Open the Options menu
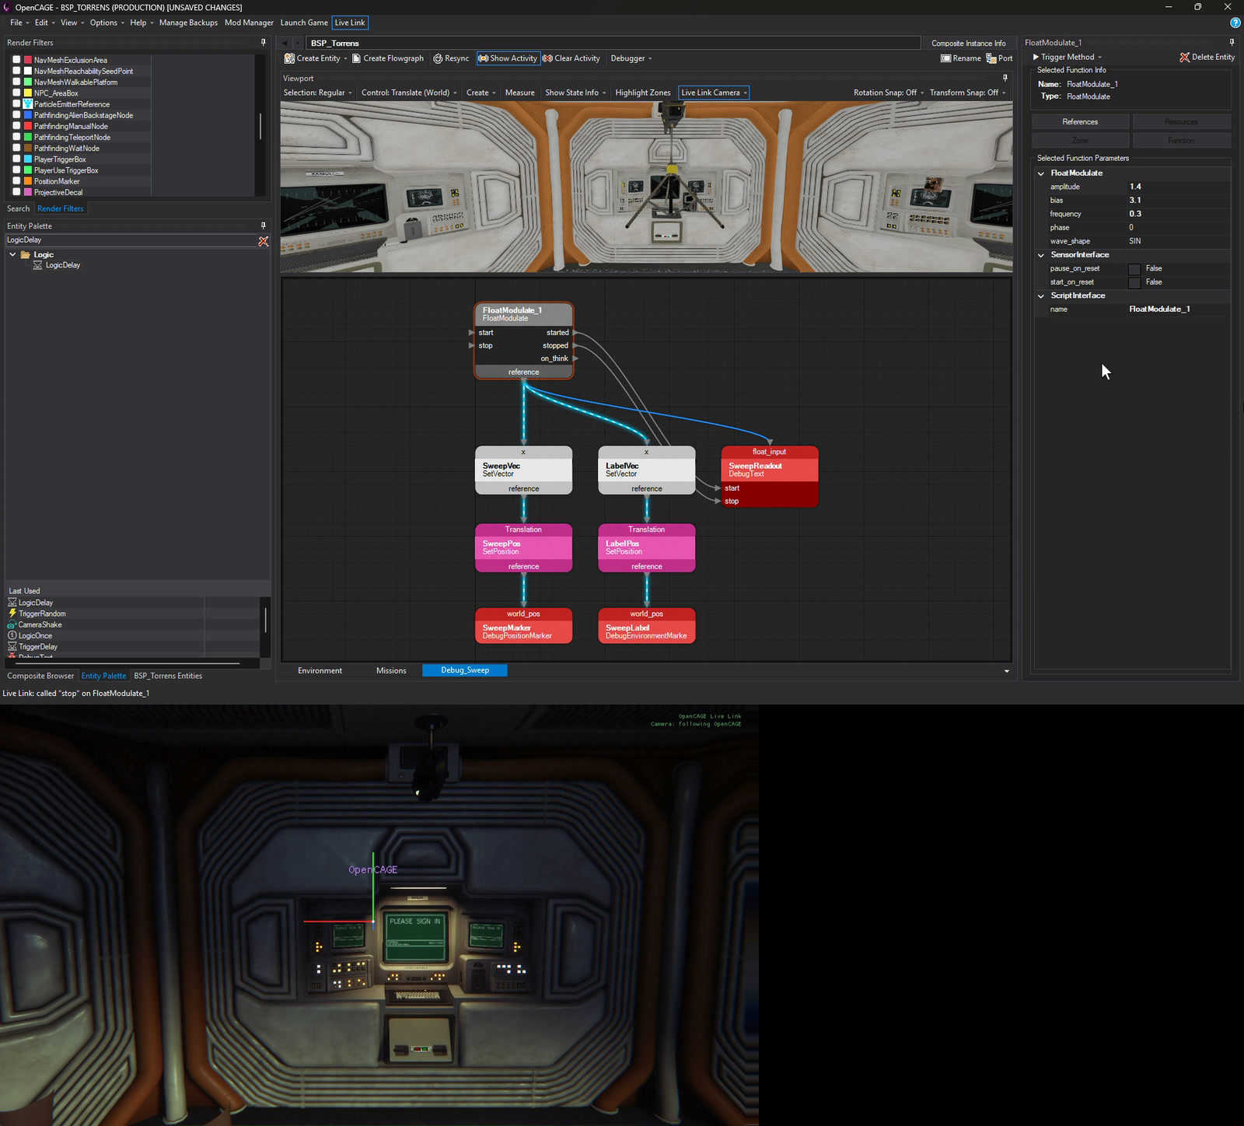 pyautogui.click(x=107, y=23)
